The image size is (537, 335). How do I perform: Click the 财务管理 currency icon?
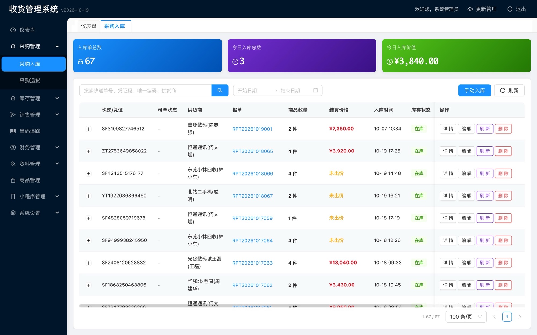(13, 147)
